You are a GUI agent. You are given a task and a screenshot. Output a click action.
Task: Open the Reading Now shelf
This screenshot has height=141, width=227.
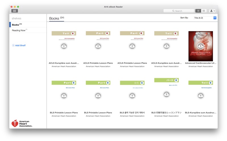click(x=28, y=30)
